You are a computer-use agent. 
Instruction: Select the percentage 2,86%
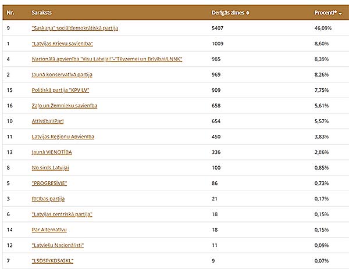click(x=322, y=152)
